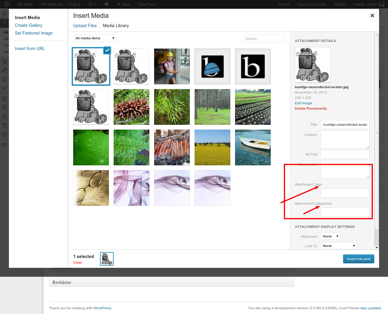Open the WP Beta Dev - Plugins menu
The height and width of the screenshot is (314, 388).
pyautogui.click(x=61, y=4)
